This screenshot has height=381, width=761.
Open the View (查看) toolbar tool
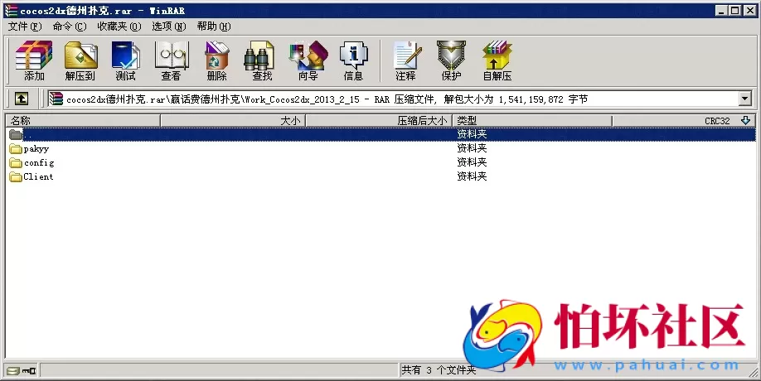pyautogui.click(x=172, y=60)
